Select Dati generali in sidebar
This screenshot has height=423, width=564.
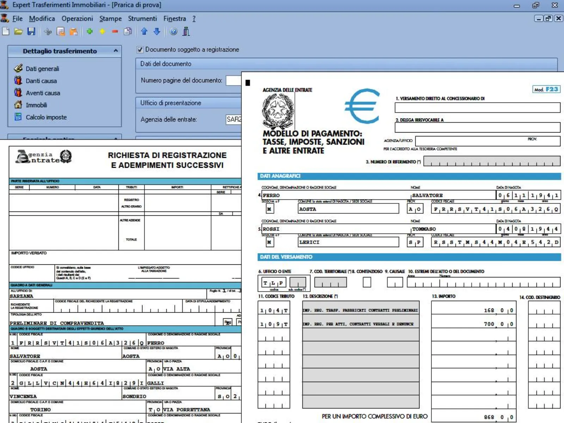[42, 69]
